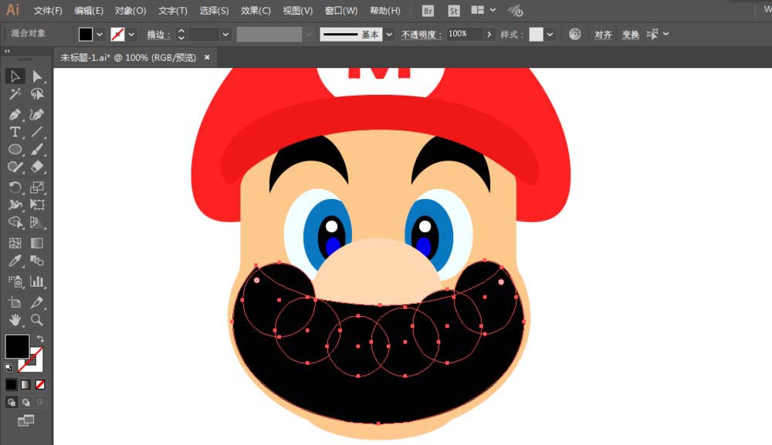This screenshot has width=772, height=445.
Task: Select the Mesh tool
Action: coord(15,243)
